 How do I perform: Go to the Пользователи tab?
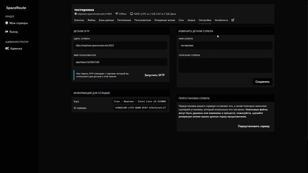click(x=142, y=20)
